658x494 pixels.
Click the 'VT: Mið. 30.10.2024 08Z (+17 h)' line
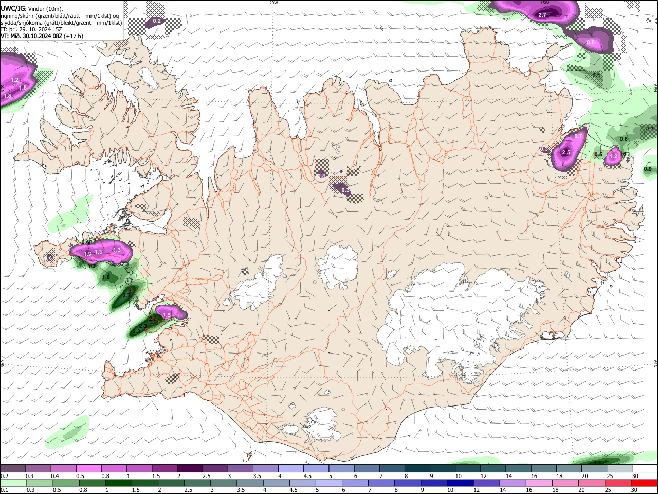pos(42,36)
